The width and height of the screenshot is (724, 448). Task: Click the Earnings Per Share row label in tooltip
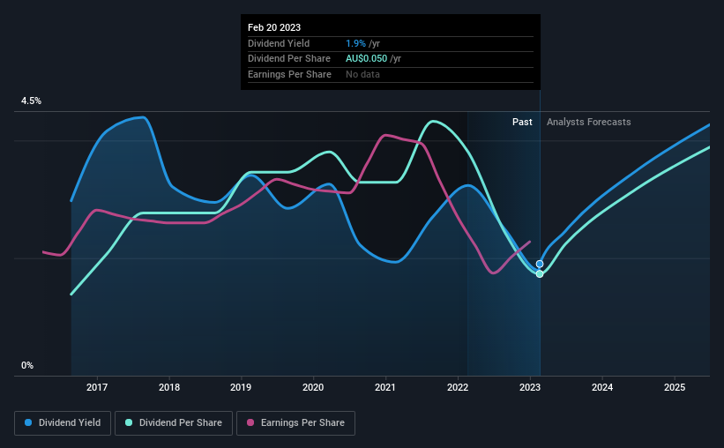(289, 74)
